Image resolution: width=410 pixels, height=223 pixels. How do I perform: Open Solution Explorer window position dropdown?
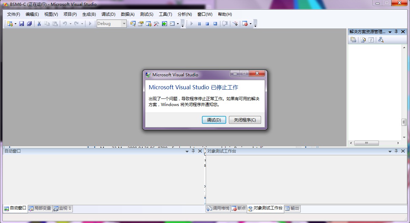pyautogui.click(x=390, y=32)
